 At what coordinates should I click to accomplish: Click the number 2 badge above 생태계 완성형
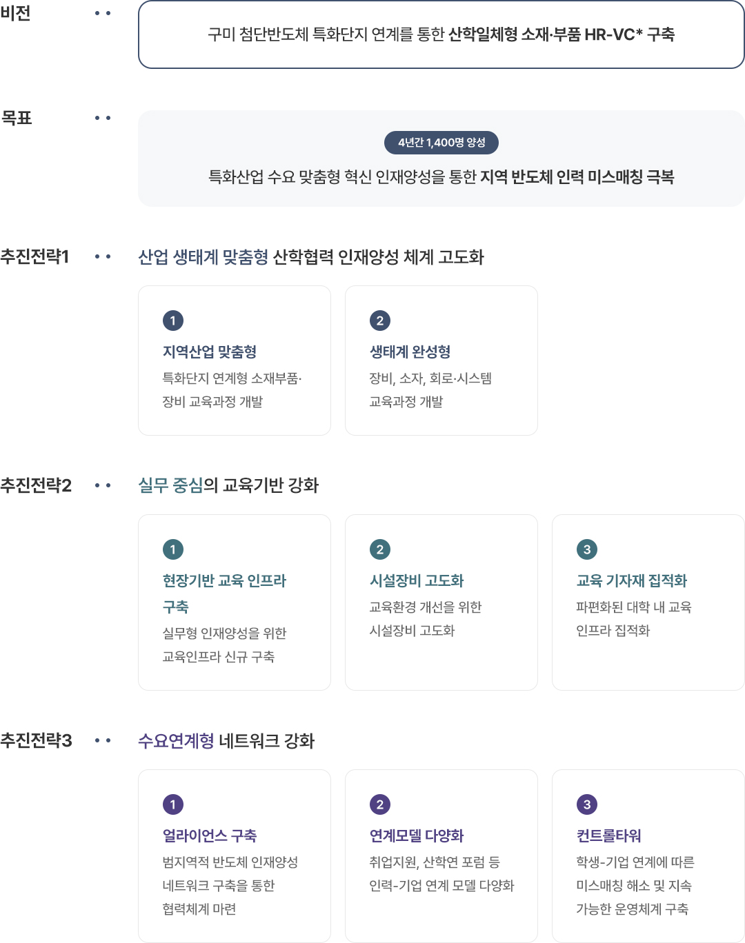pos(380,321)
